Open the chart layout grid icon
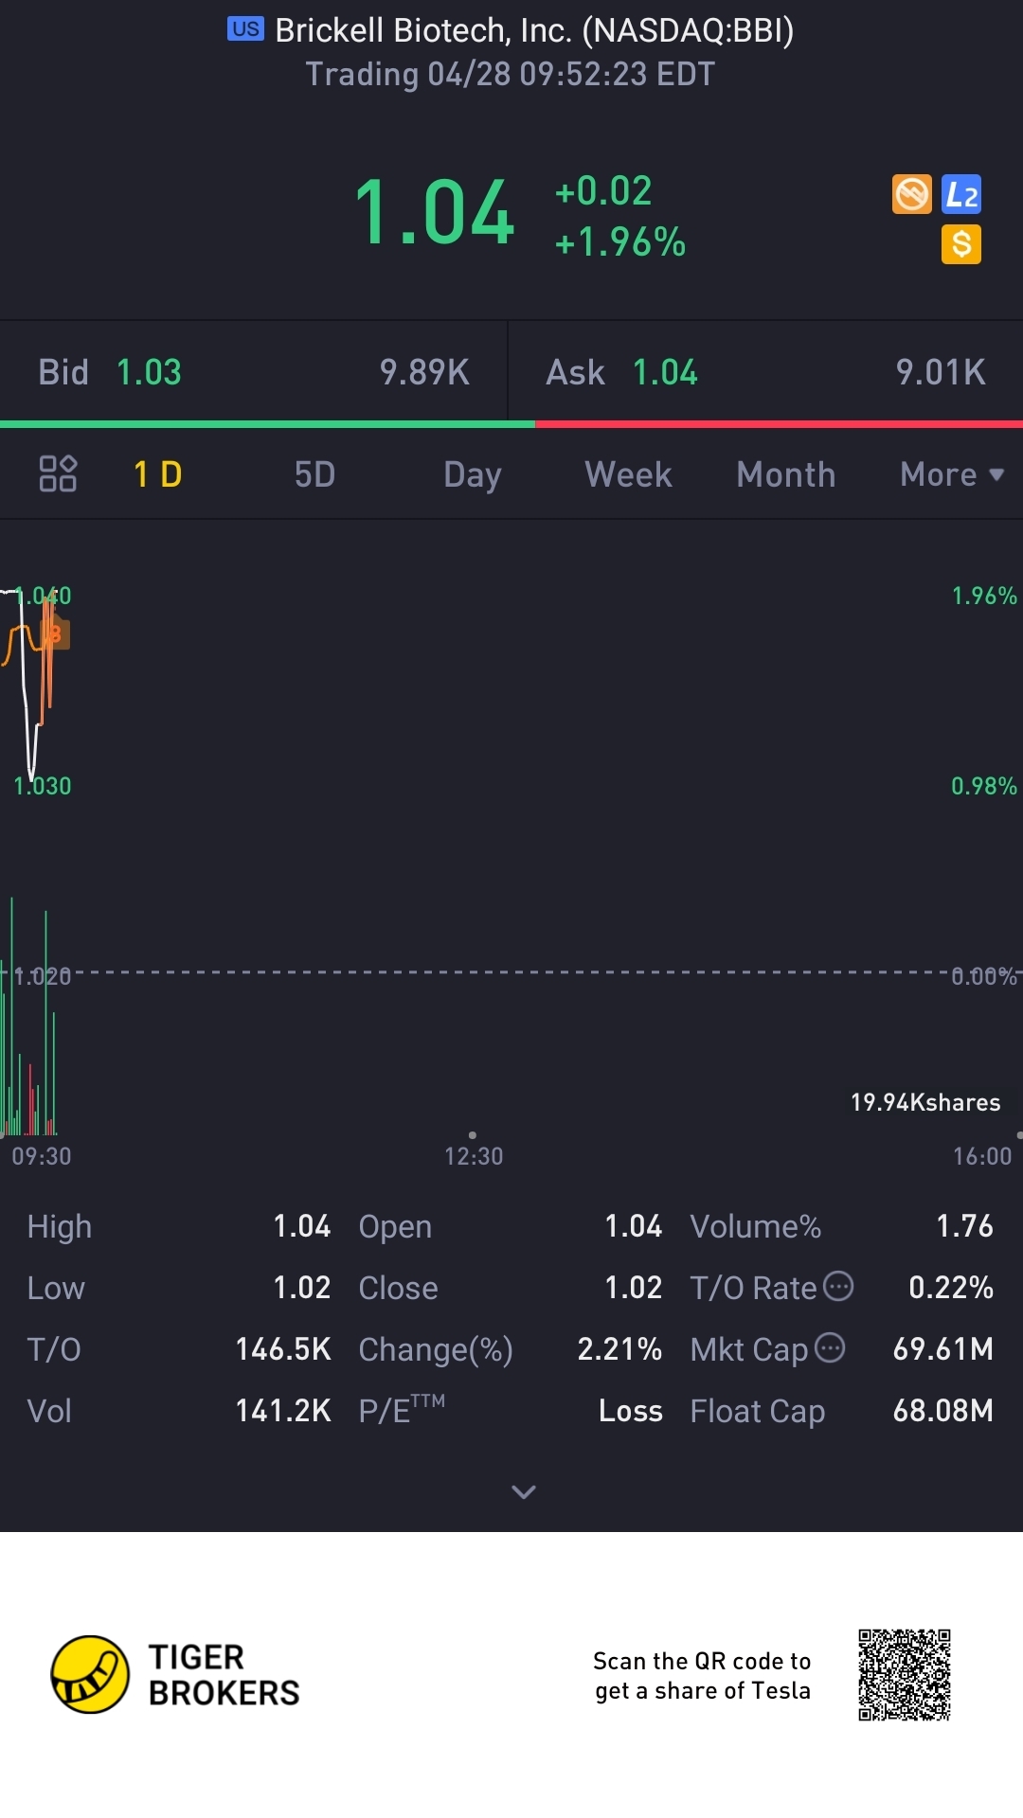Image resolution: width=1023 pixels, height=1818 pixels. point(58,473)
